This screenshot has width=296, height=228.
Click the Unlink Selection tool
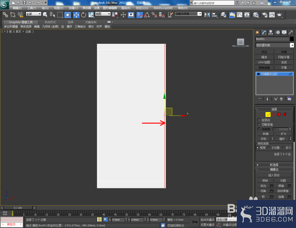13,15
